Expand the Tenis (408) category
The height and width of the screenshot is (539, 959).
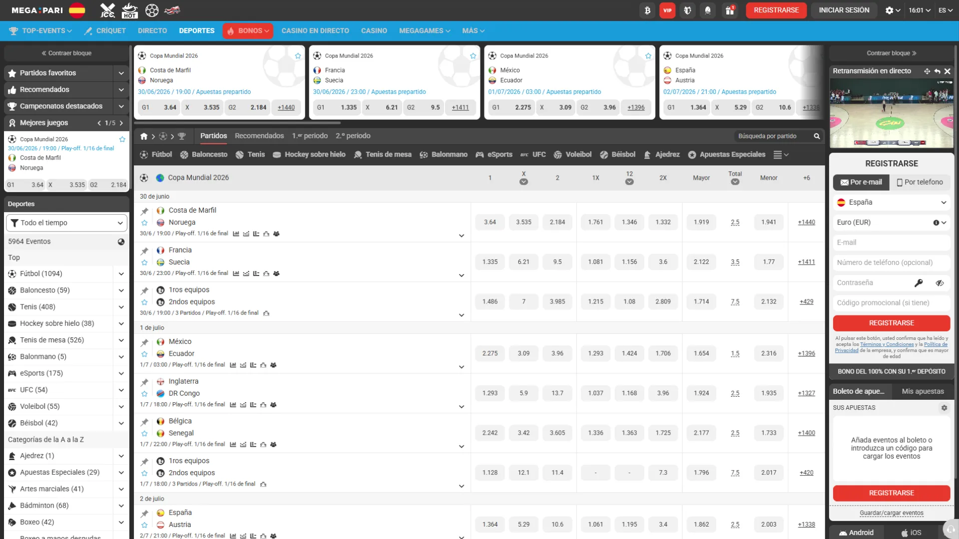point(121,307)
